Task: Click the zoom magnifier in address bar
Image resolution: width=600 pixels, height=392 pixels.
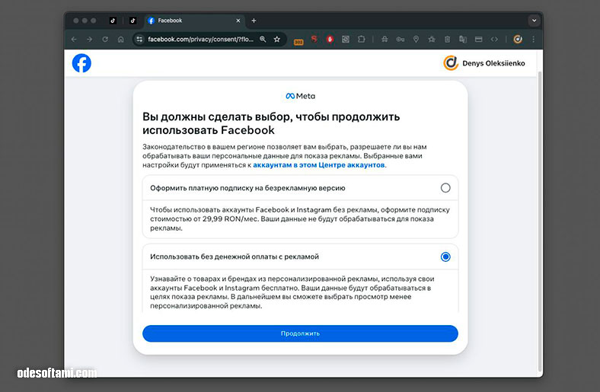Action: pyautogui.click(x=263, y=39)
